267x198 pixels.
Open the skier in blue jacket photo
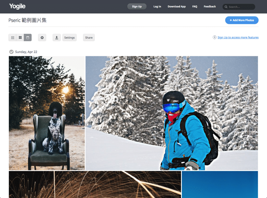(171, 113)
